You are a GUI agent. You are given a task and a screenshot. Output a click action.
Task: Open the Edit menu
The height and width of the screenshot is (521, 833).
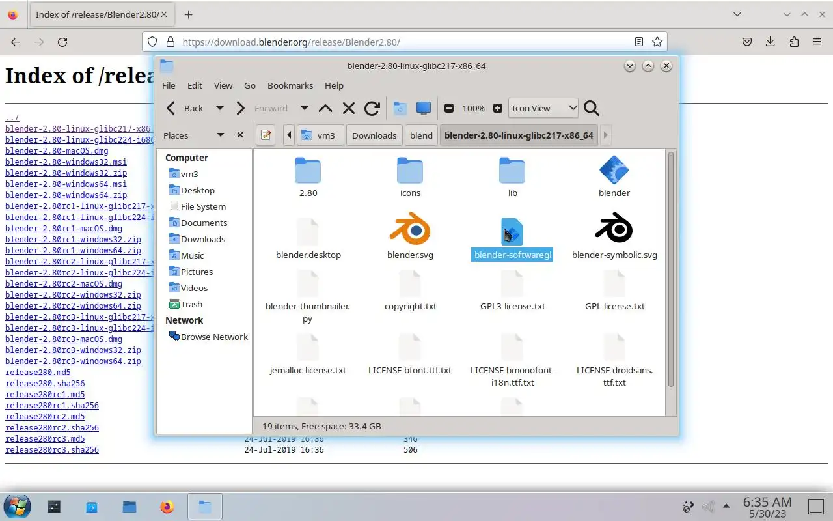[195, 85]
